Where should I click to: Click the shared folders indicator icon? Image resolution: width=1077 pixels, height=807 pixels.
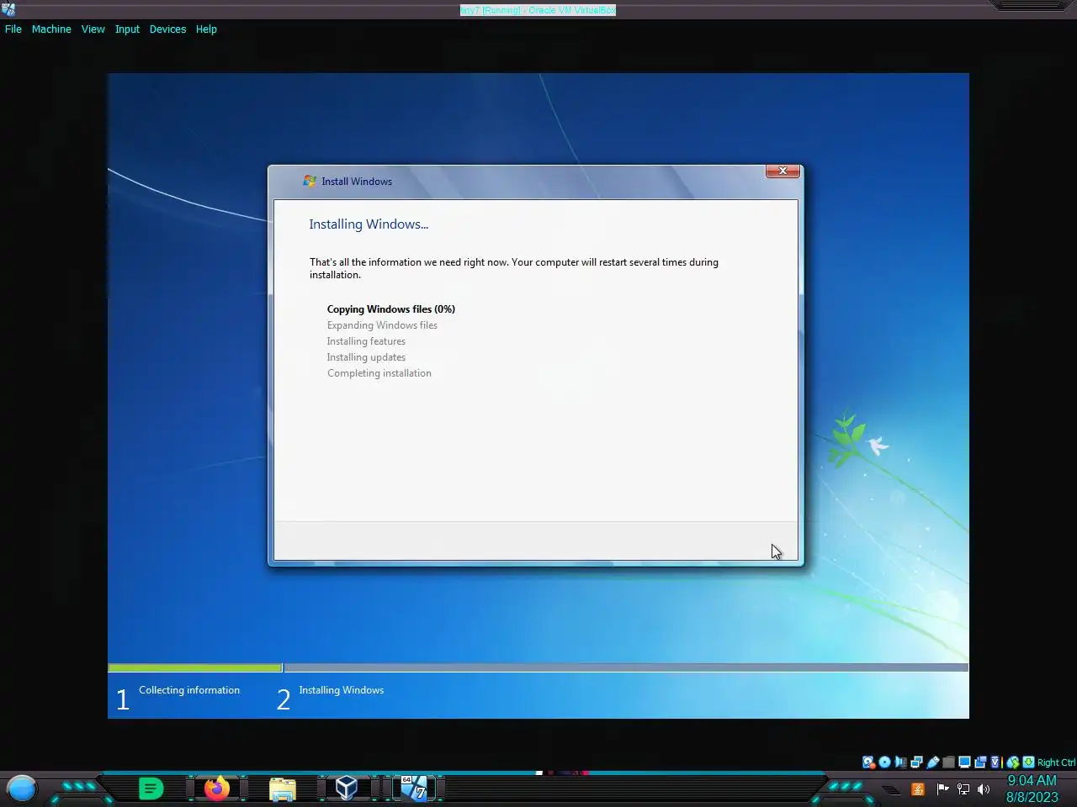pos(948,762)
